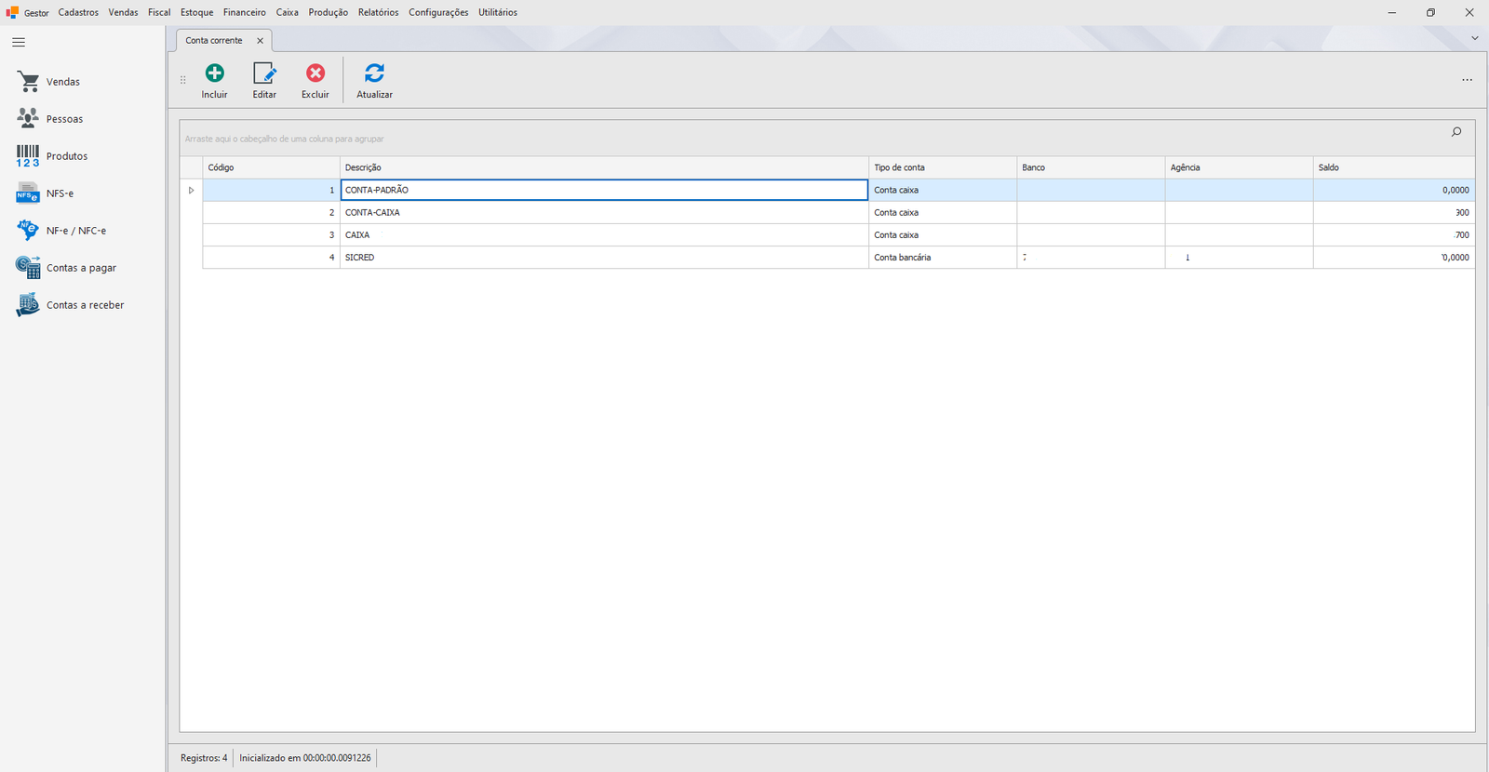Open the Produção menu
This screenshot has width=1489, height=772.
tap(328, 12)
